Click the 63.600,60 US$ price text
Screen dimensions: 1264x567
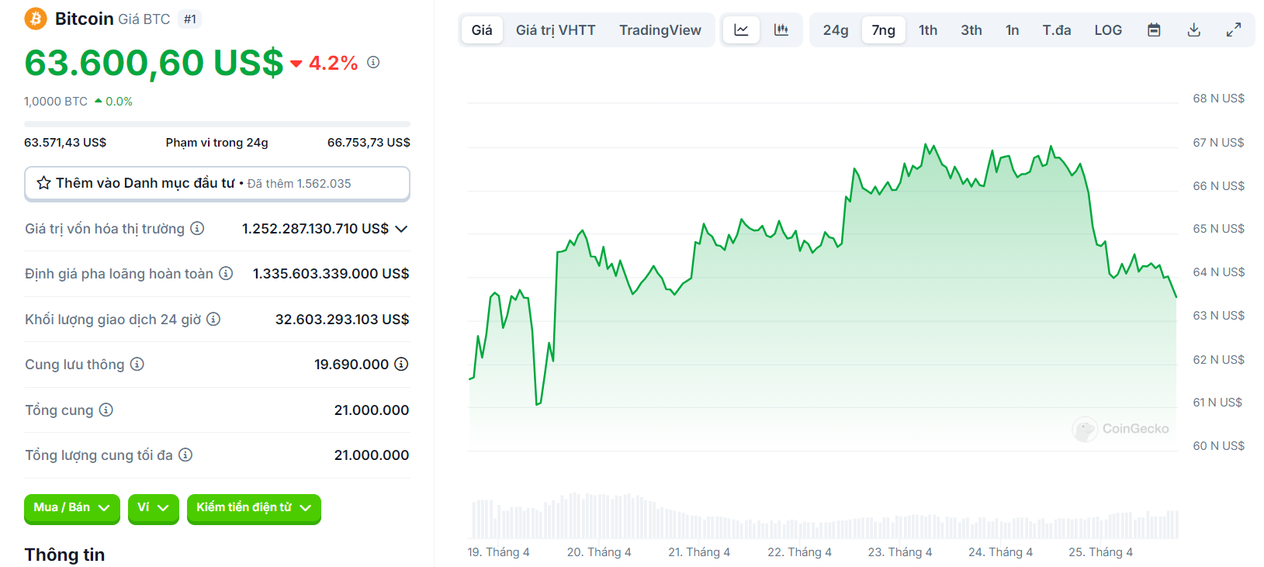pos(154,63)
